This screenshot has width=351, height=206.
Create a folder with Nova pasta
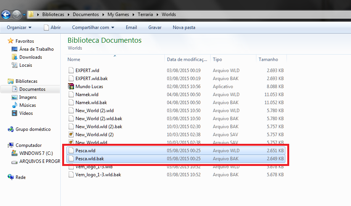tap(184, 27)
